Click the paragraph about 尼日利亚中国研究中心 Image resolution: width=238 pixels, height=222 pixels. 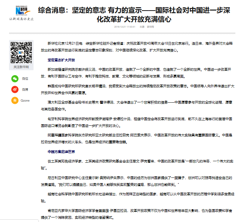[x=137, y=181]
